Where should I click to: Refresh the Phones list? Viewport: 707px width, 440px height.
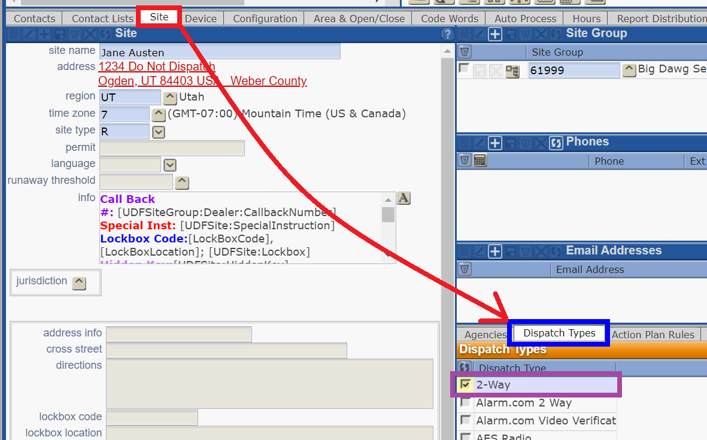[x=556, y=143]
